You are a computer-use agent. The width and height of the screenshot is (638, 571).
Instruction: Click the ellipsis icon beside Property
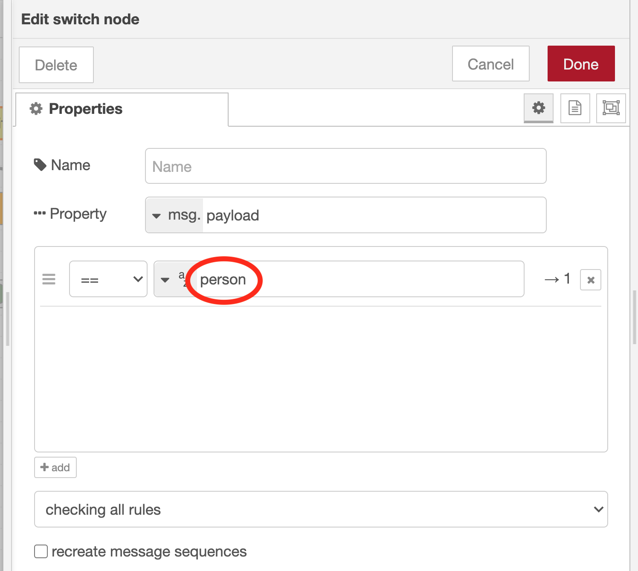tap(40, 213)
